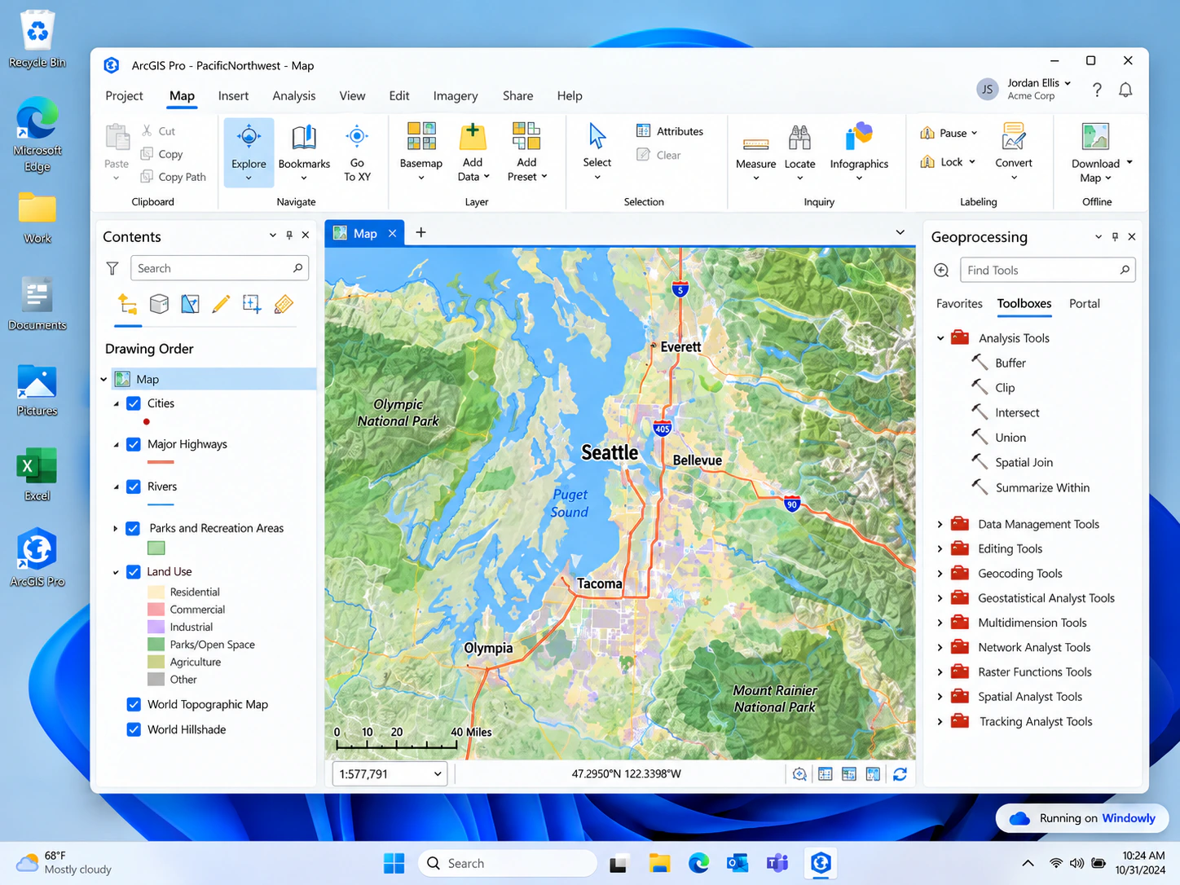The image size is (1180, 885).
Task: Click the Windows Start button
Action: click(x=394, y=863)
